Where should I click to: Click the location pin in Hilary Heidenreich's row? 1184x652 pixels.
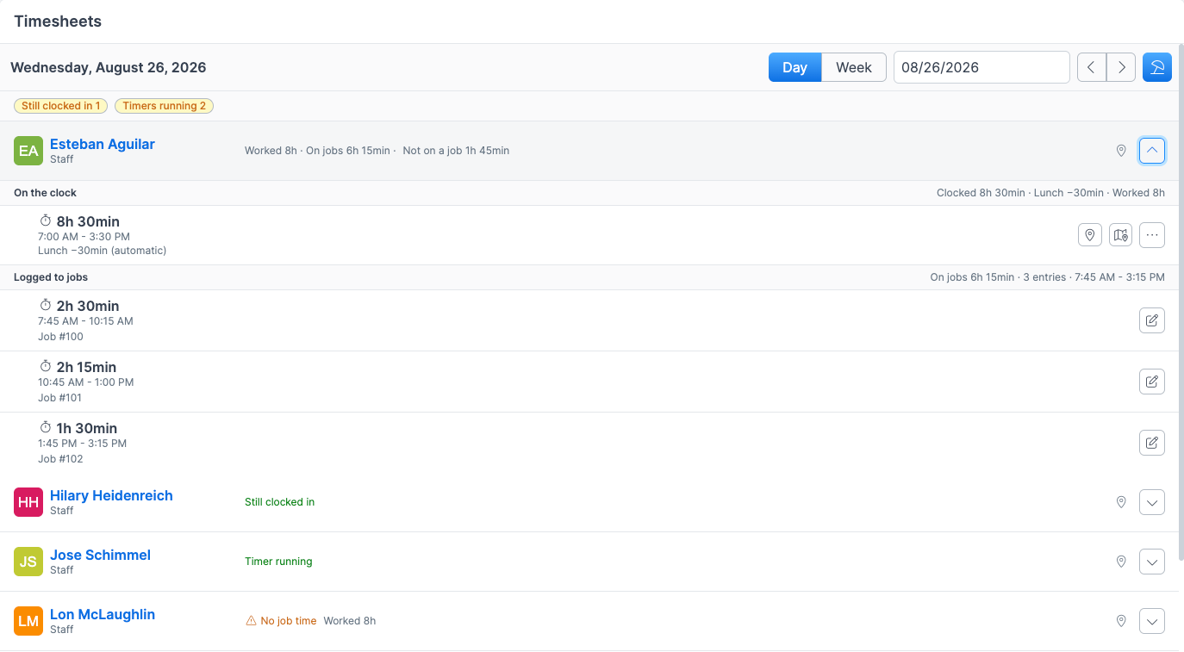pyautogui.click(x=1121, y=502)
